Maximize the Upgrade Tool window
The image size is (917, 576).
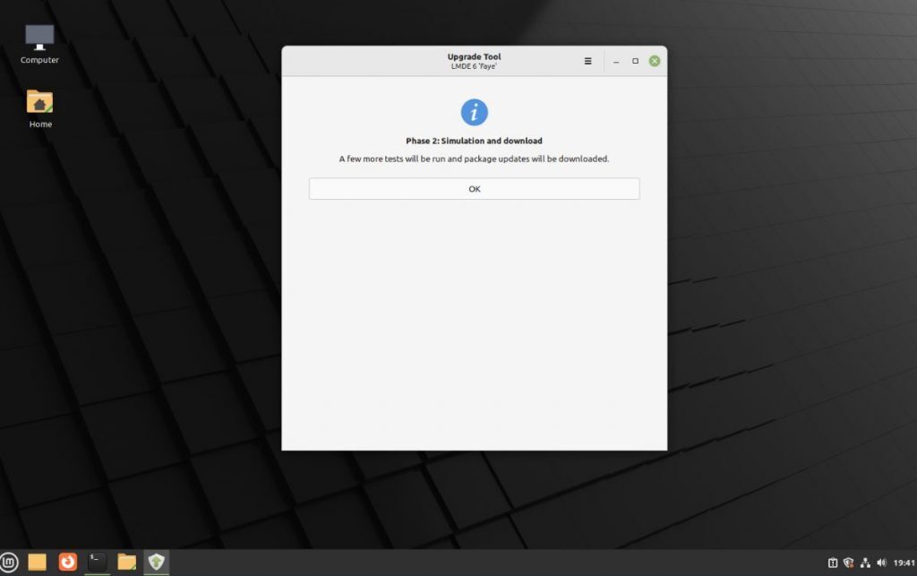click(x=635, y=60)
